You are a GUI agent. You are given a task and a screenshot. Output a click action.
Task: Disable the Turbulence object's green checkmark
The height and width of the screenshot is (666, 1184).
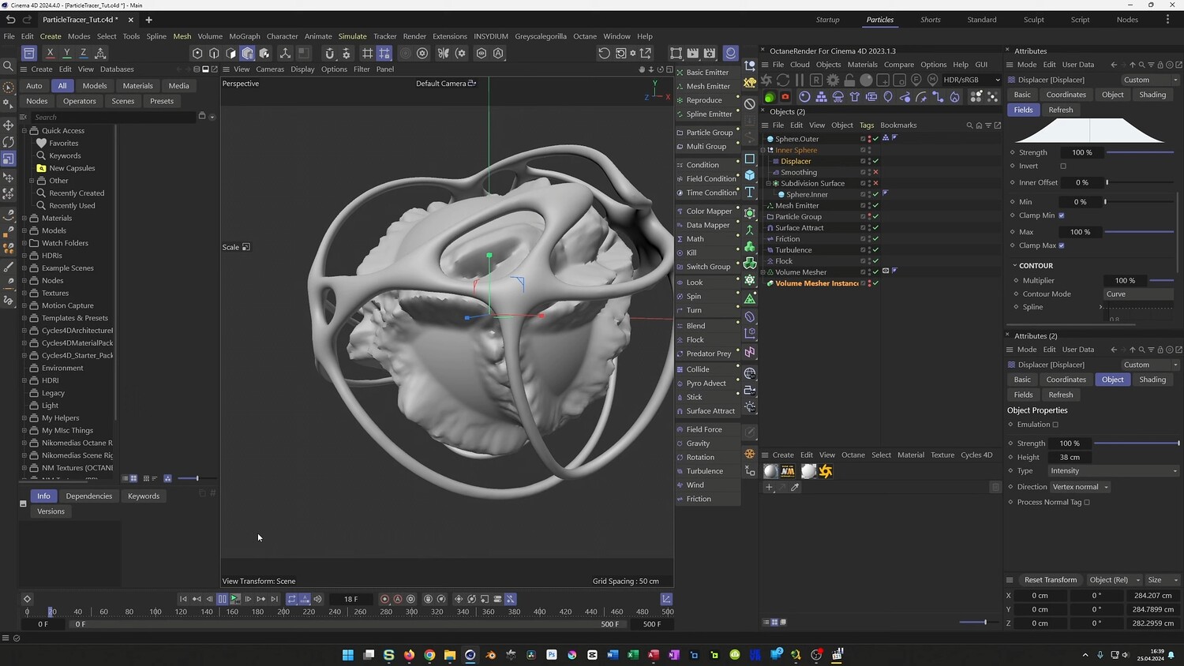coord(875,250)
